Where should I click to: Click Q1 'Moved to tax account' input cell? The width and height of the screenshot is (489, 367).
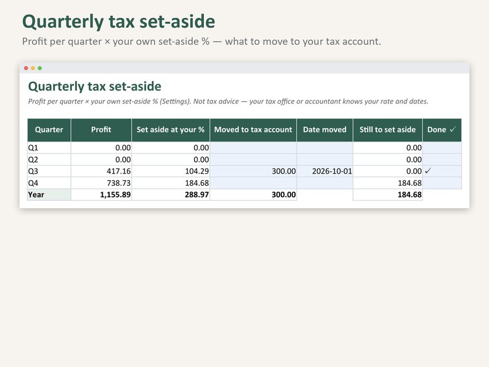point(253,148)
